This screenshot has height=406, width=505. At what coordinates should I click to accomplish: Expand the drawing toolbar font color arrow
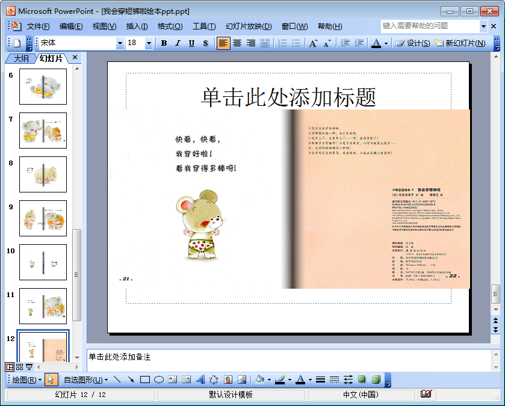(x=310, y=380)
